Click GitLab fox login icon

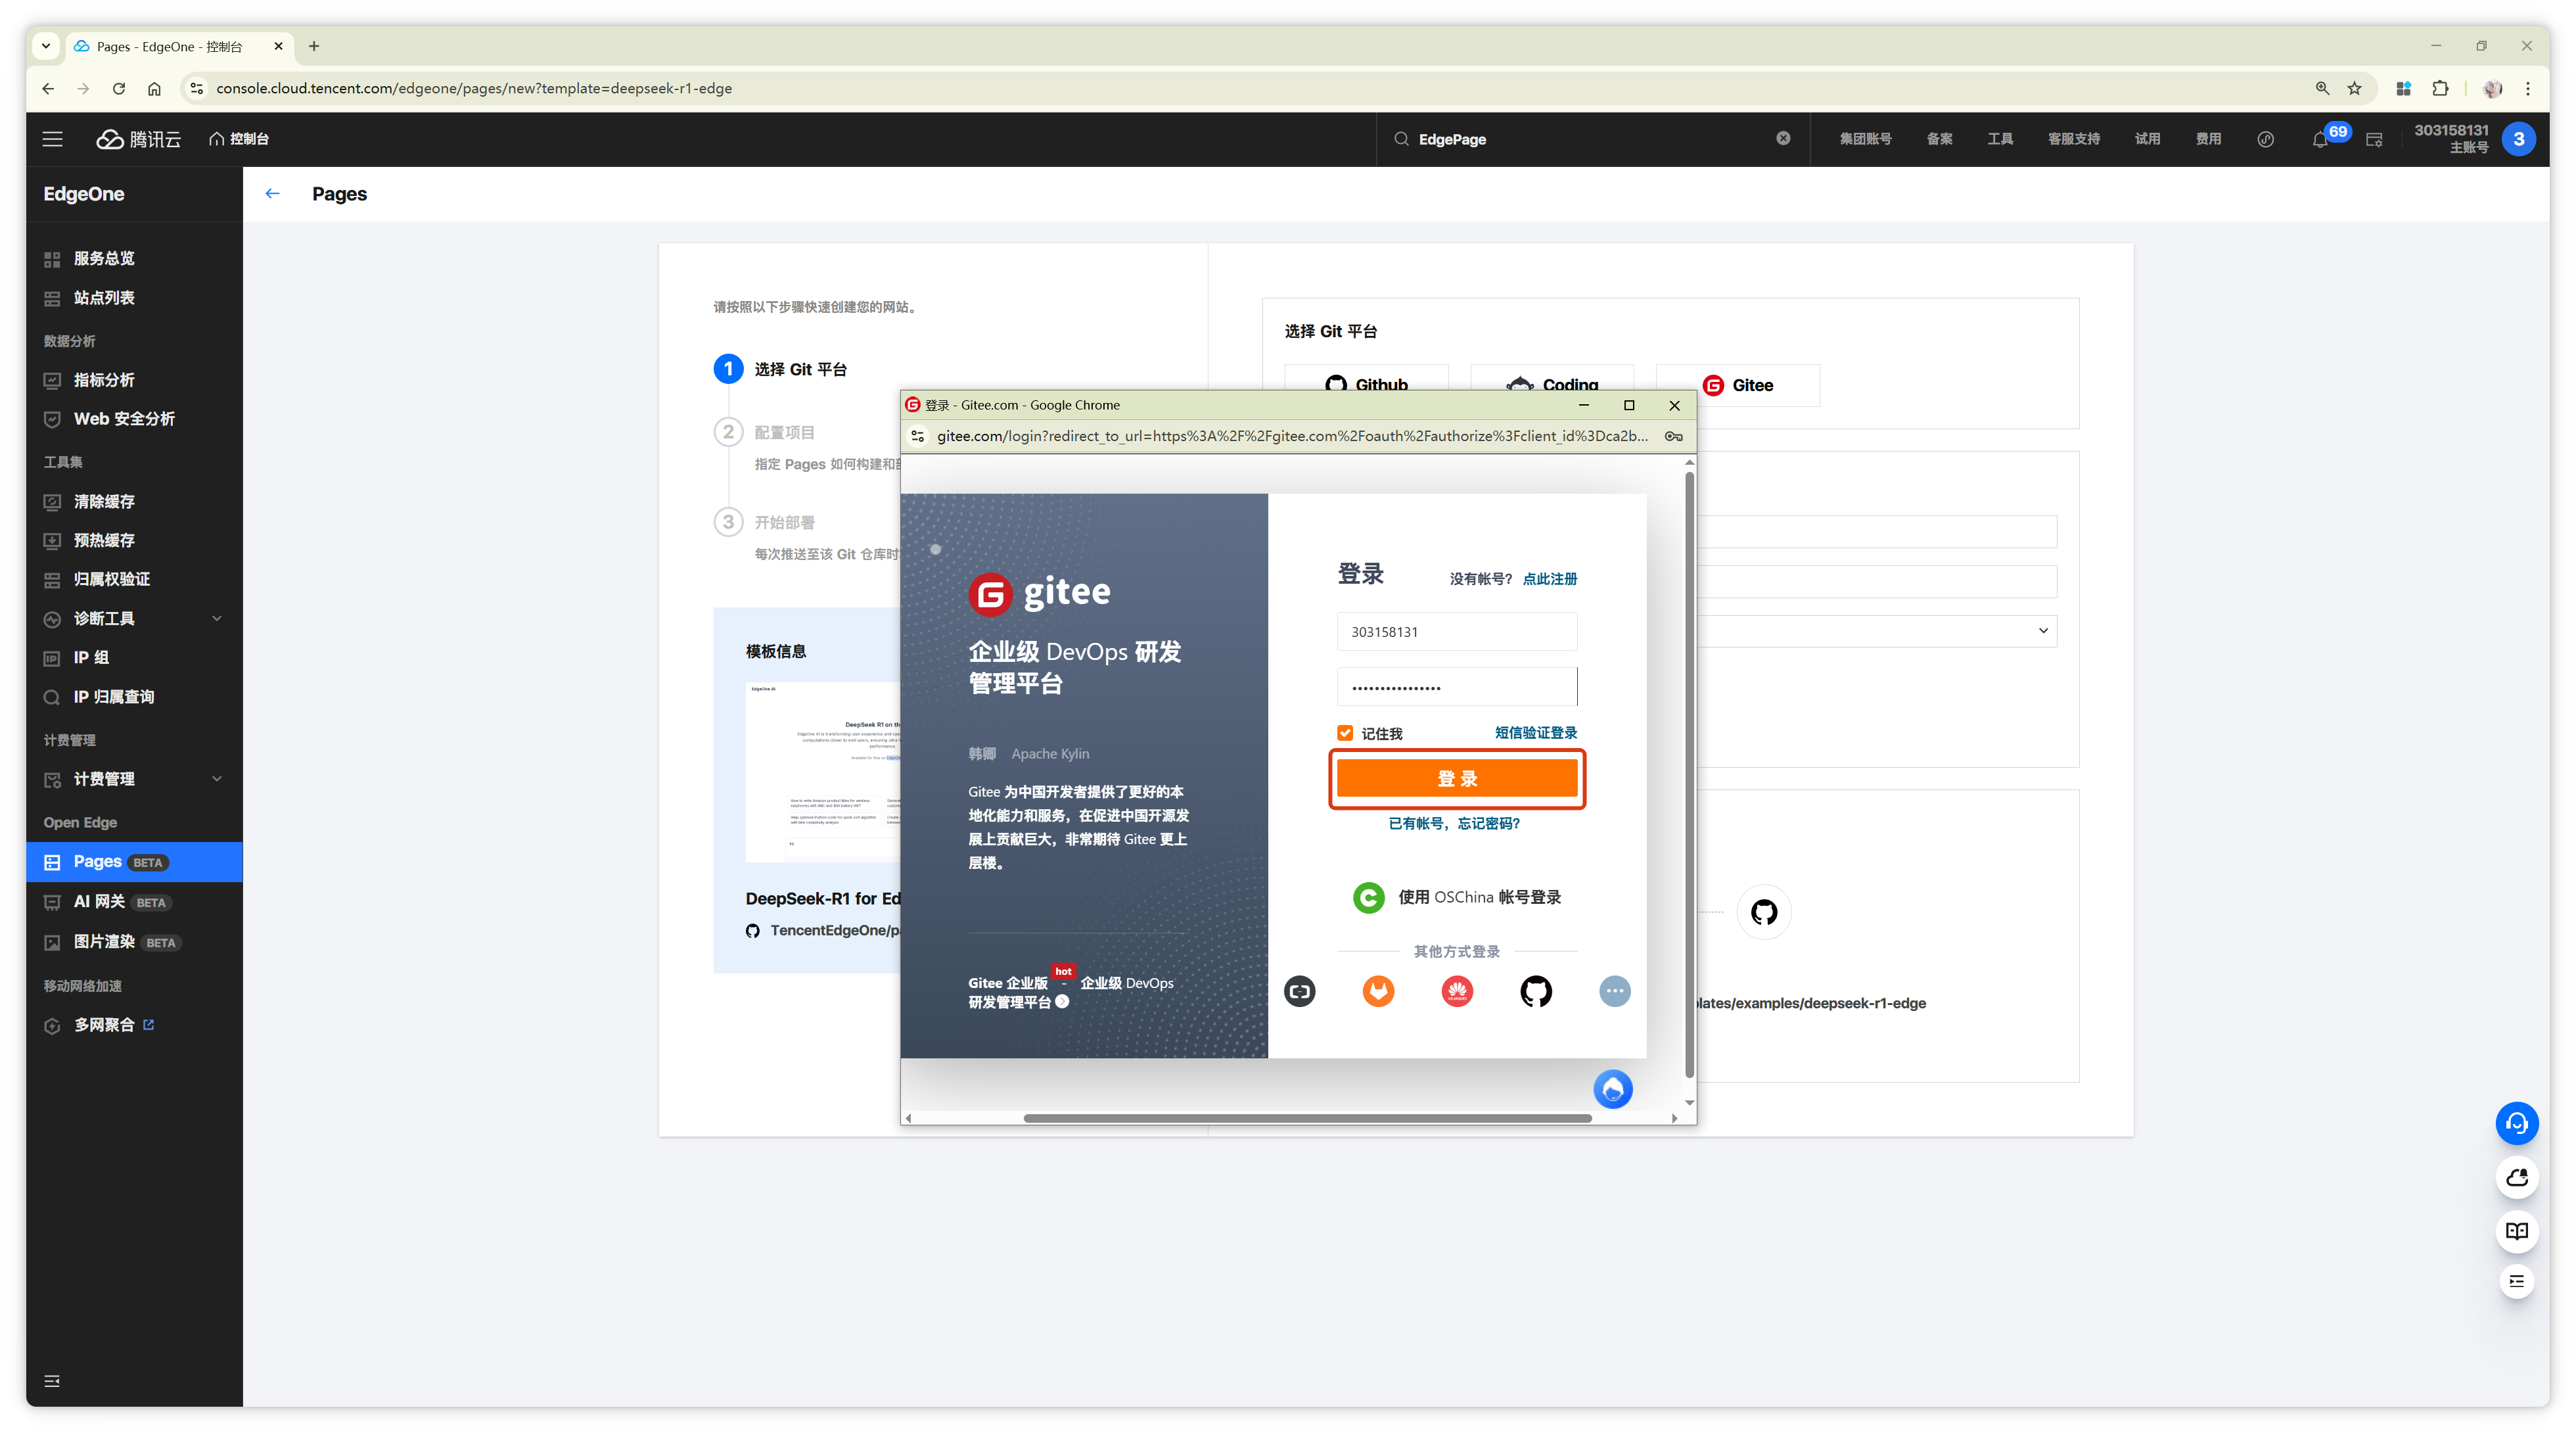pyautogui.click(x=1378, y=991)
